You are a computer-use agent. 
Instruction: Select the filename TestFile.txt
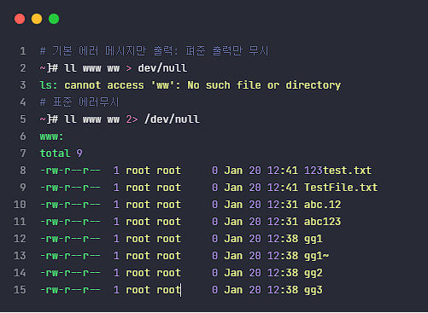(x=341, y=188)
